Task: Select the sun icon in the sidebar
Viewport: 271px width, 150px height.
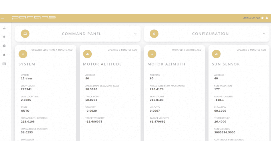Action: coord(4,37)
